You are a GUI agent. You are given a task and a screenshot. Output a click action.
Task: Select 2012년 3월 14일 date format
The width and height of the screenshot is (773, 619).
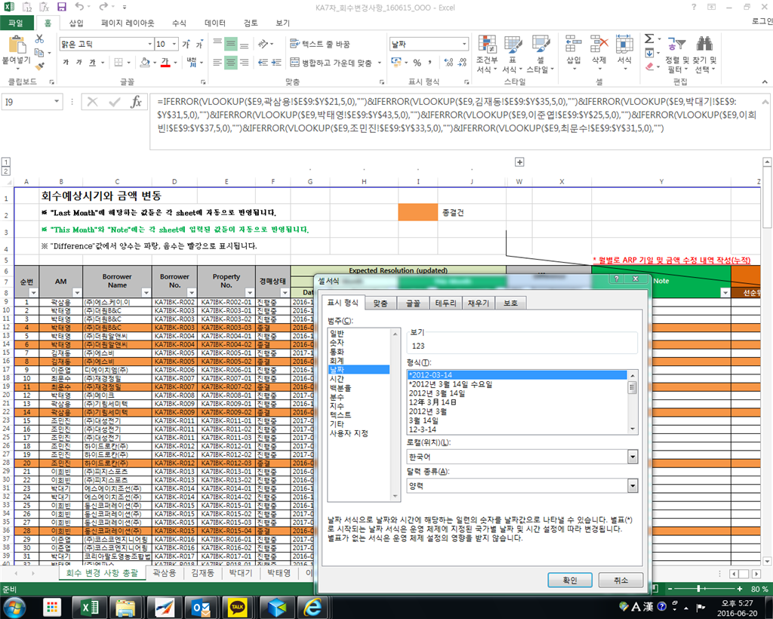(437, 393)
